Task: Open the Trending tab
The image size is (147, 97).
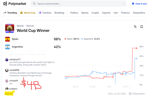Action: coord(10,13)
